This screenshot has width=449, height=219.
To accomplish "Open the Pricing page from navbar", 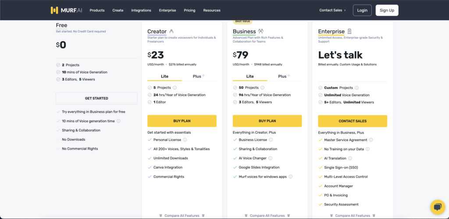I will tap(189, 10).
